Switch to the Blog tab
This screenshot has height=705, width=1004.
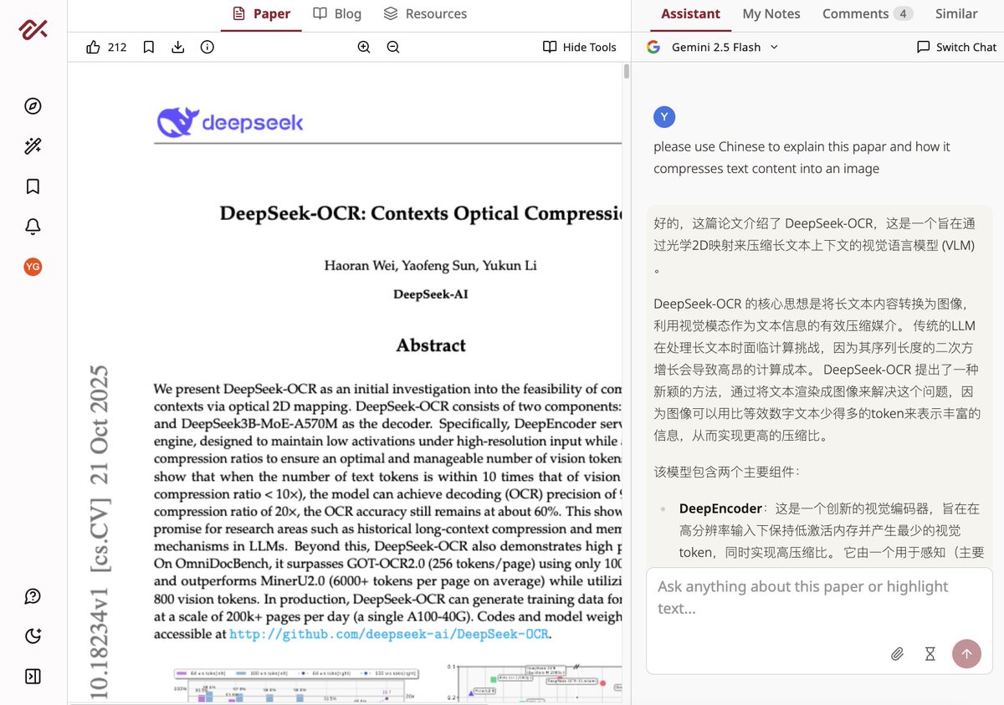click(x=337, y=14)
